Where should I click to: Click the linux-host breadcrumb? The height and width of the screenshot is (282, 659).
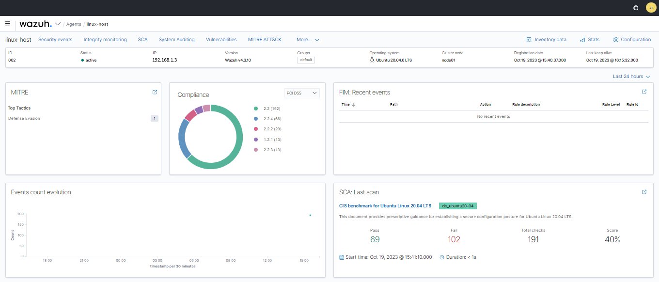click(x=98, y=24)
